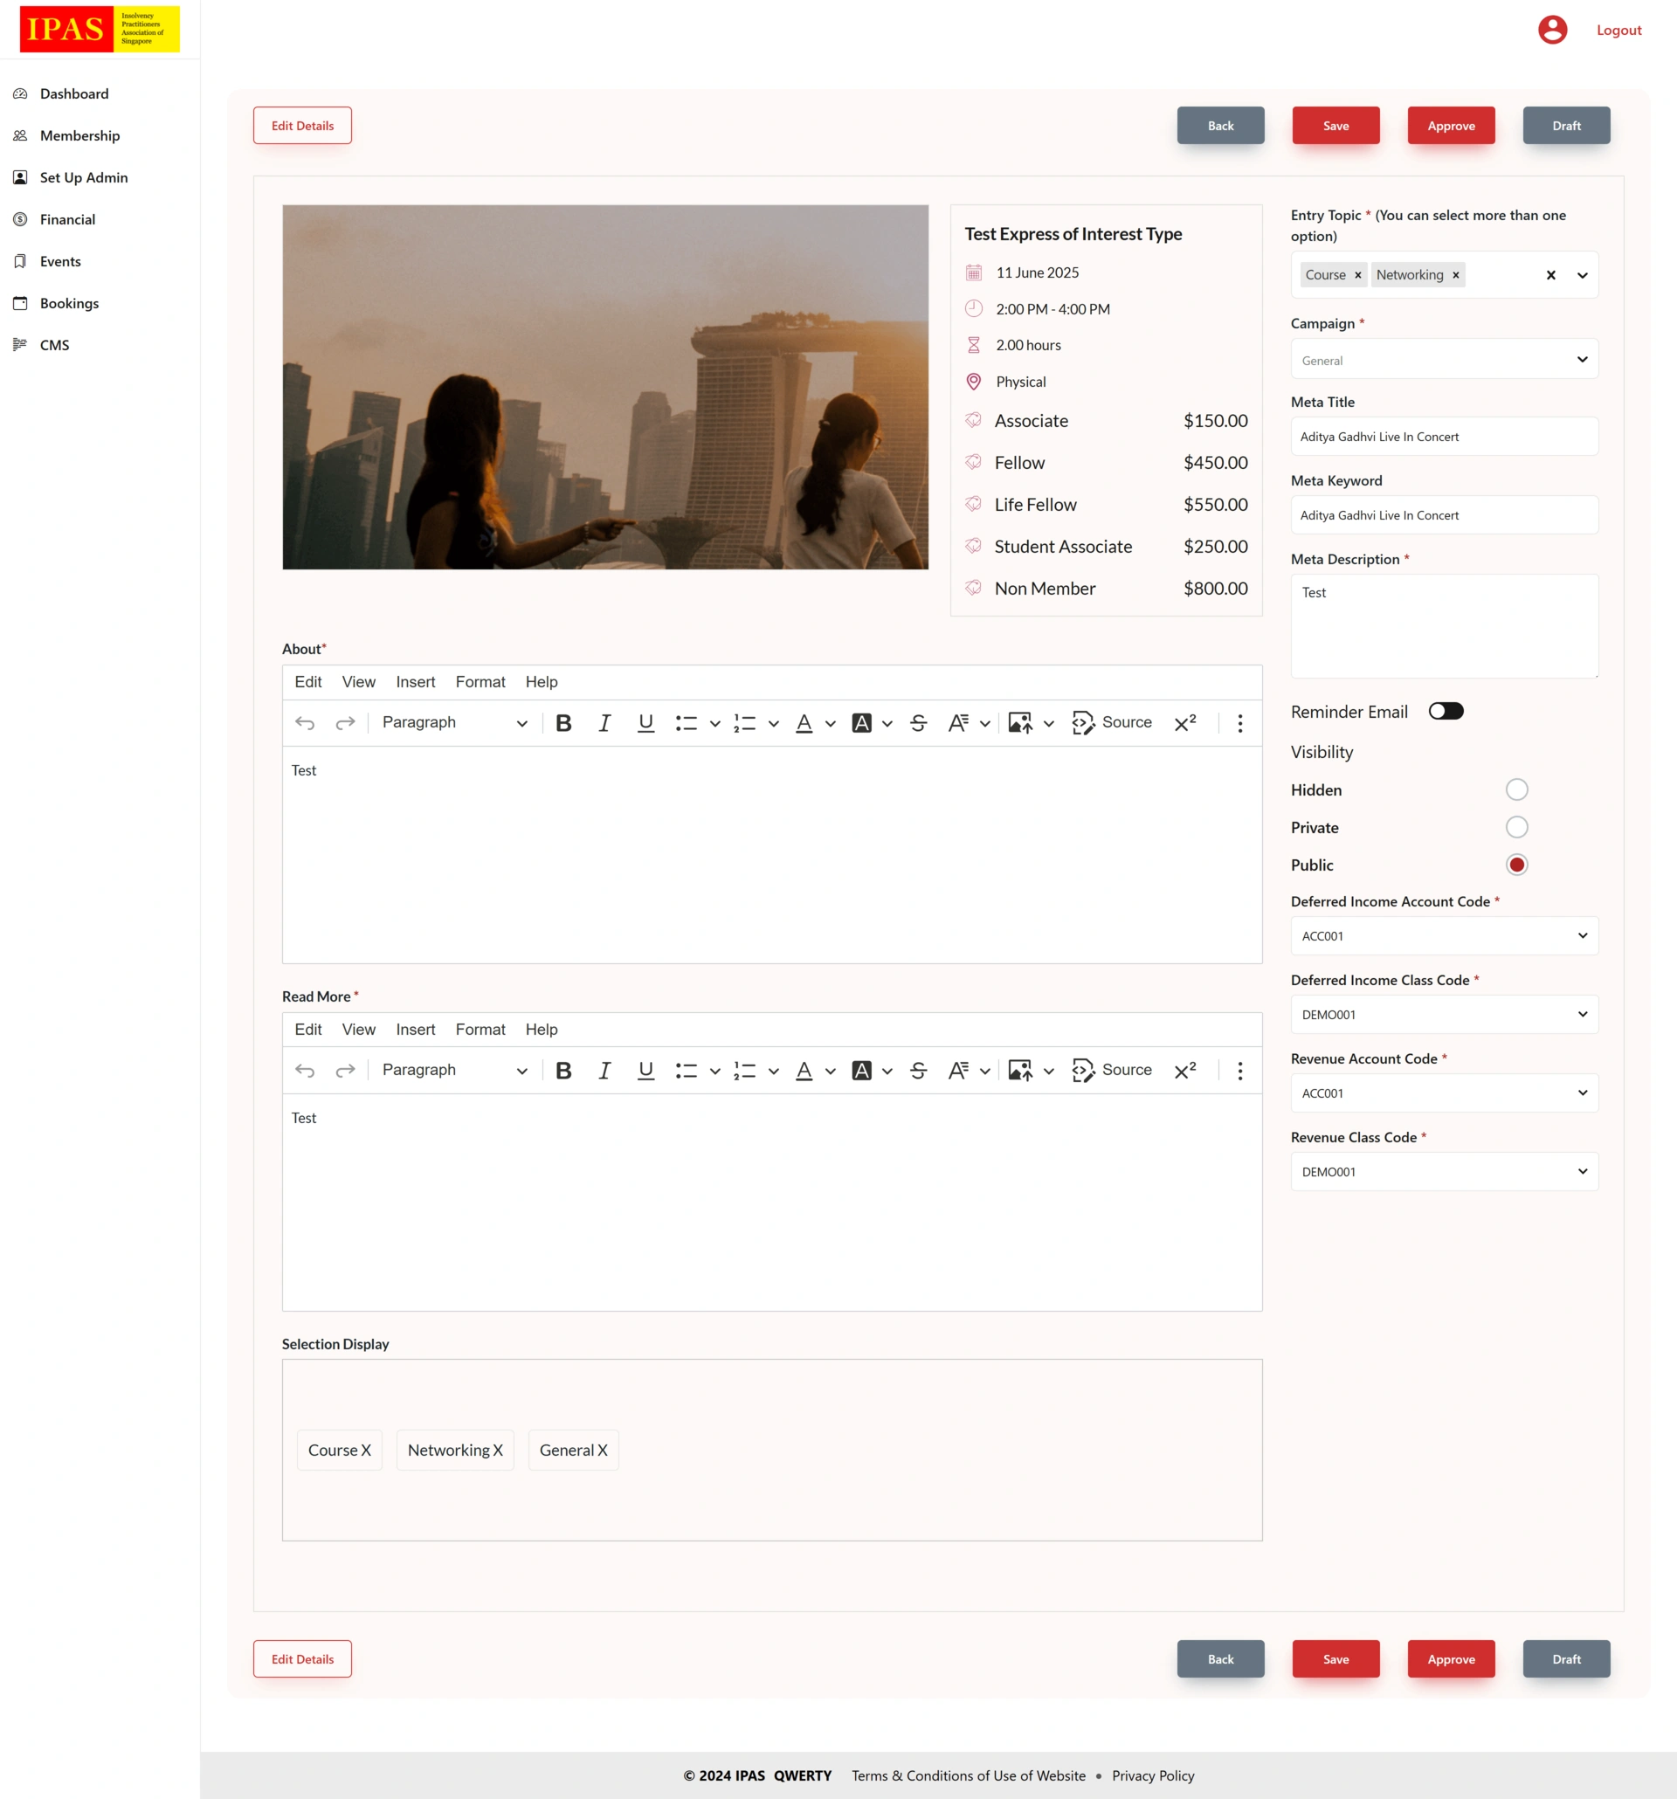Image resolution: width=1677 pixels, height=1799 pixels.
Task: Click the top Approve button
Action: [1451, 126]
